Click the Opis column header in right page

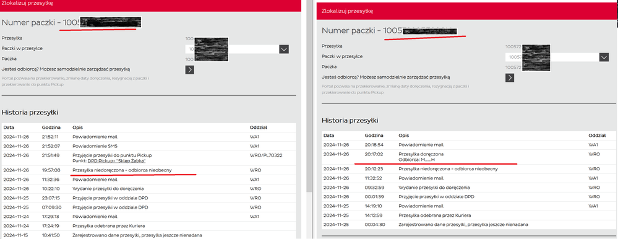[x=404, y=135]
